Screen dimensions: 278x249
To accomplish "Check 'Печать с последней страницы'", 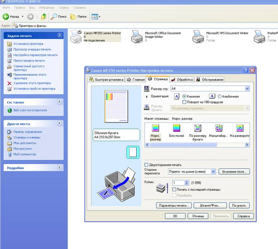I will click(x=175, y=190).
